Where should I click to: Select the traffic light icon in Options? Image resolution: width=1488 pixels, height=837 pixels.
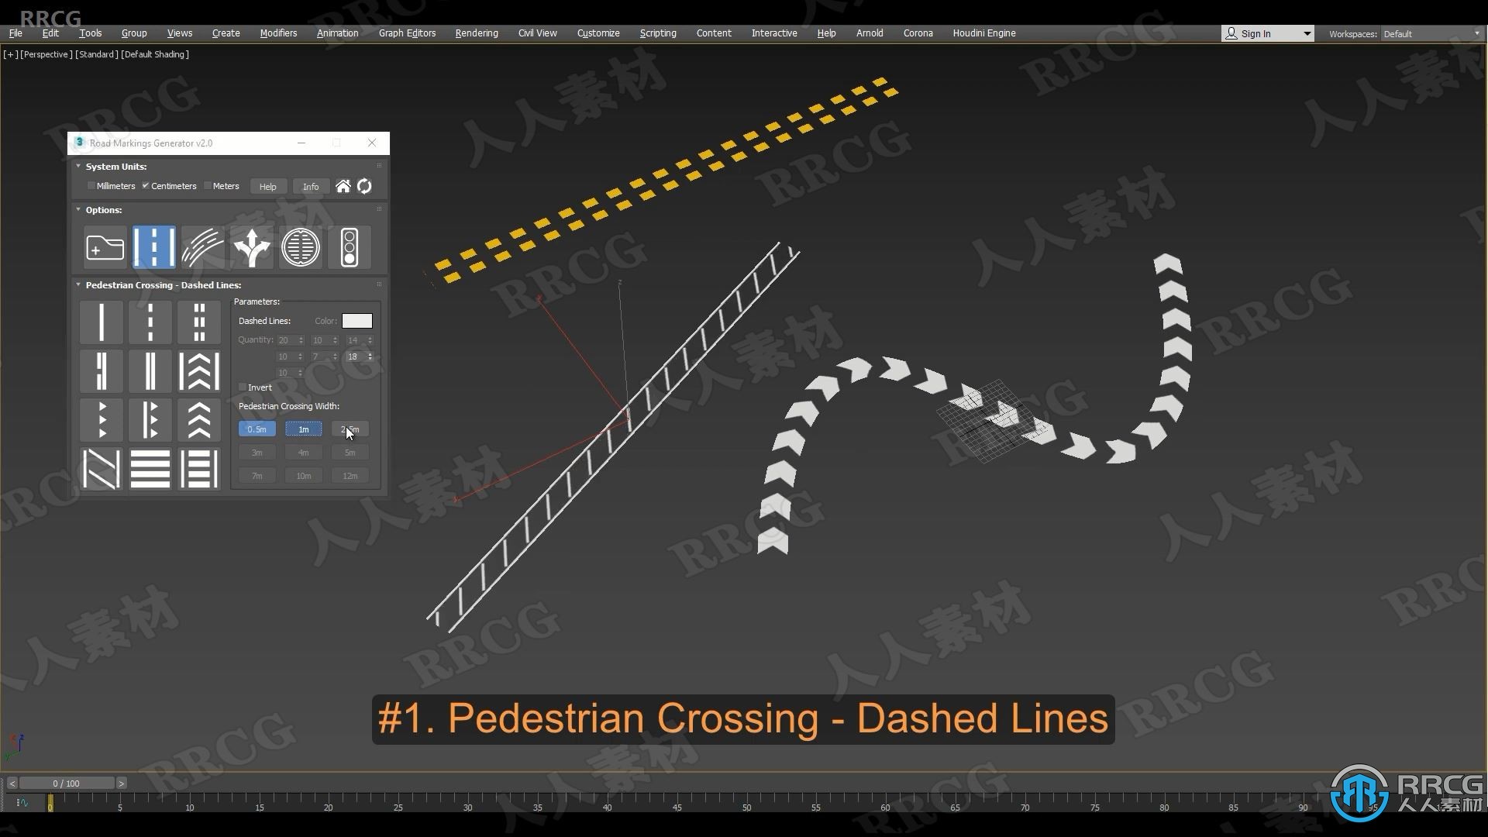pyautogui.click(x=349, y=246)
